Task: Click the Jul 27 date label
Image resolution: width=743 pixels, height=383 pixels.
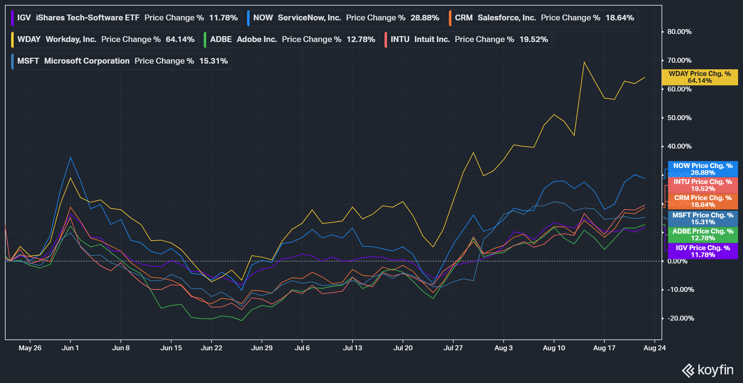Action: [453, 348]
